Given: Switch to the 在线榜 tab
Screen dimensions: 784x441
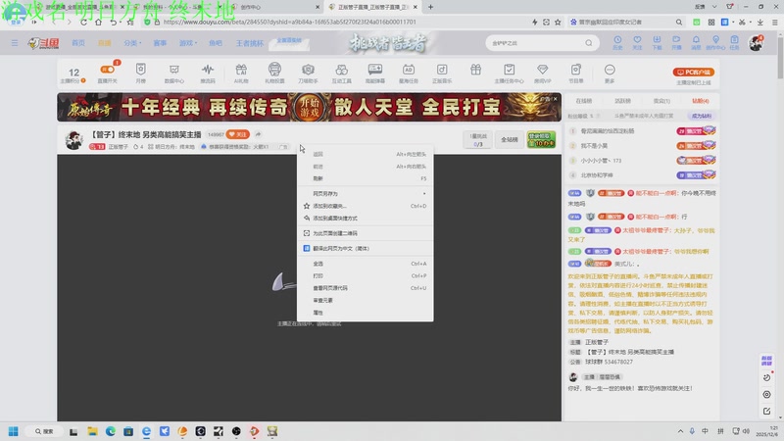Looking at the screenshot, I should (583, 101).
